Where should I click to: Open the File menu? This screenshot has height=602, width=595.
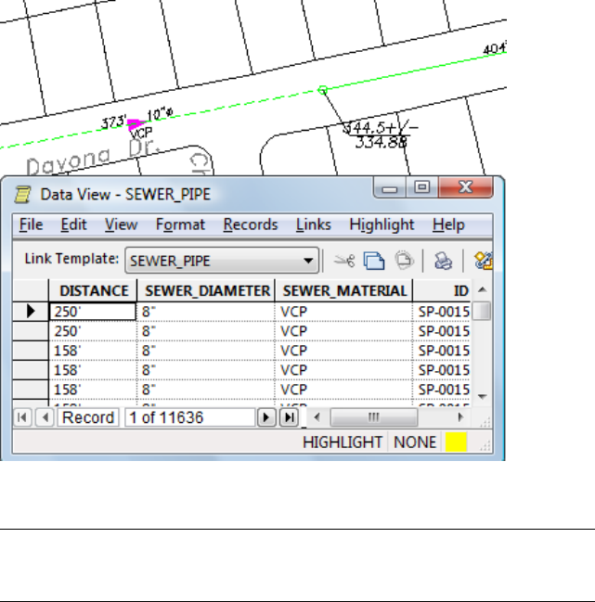[x=31, y=224]
